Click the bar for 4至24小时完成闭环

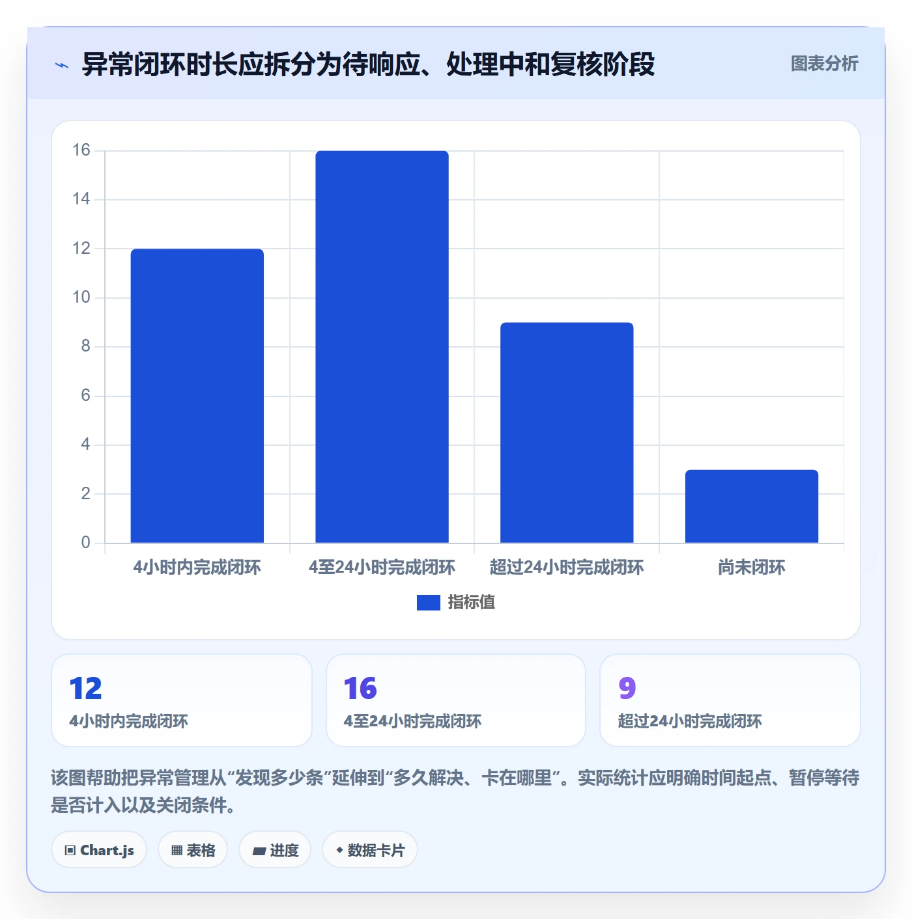coord(382,347)
